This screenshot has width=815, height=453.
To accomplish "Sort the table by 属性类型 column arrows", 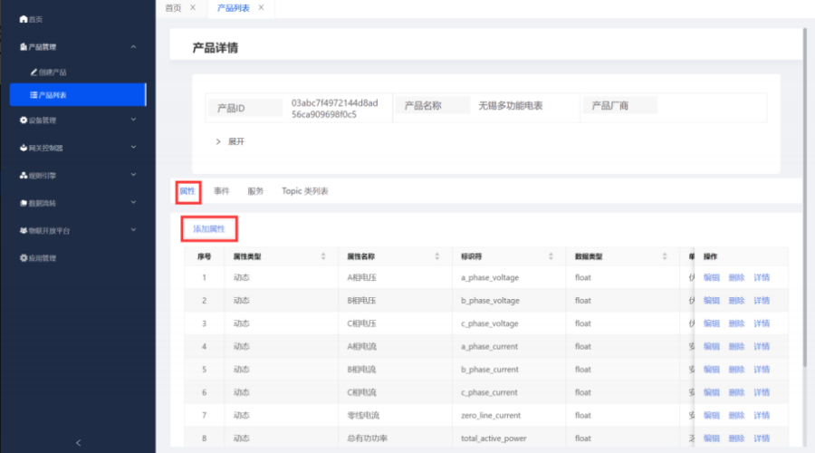I will 323,256.
